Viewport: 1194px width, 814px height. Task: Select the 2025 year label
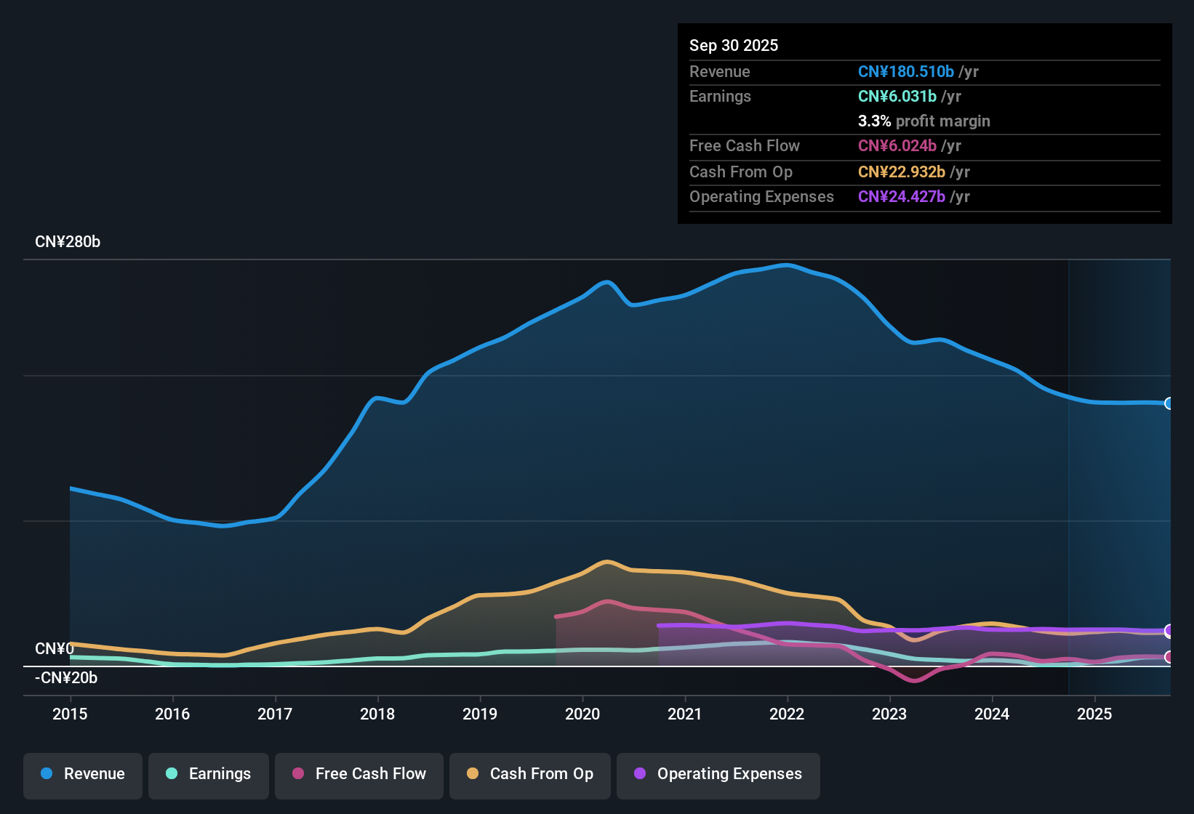pos(1095,714)
